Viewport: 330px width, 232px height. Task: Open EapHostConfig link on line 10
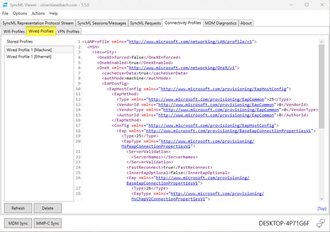[224, 89]
